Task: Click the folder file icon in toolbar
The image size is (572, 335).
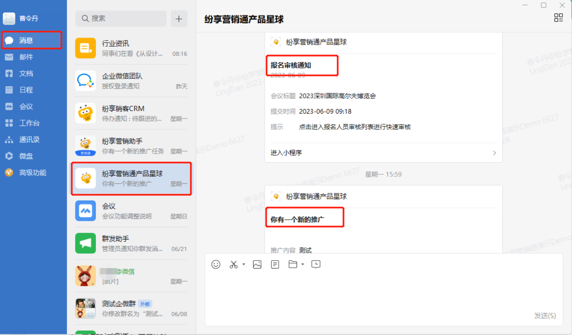Action: pyautogui.click(x=293, y=264)
